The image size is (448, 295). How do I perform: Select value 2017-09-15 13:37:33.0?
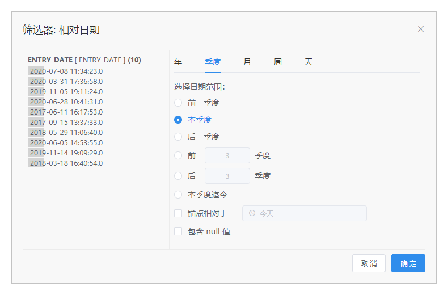(66, 123)
